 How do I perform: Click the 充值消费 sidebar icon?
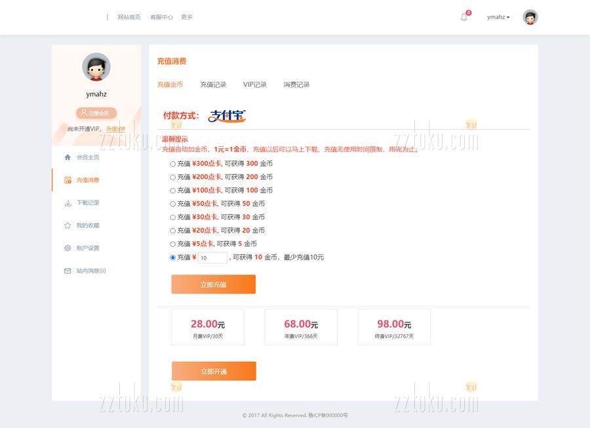(x=68, y=180)
